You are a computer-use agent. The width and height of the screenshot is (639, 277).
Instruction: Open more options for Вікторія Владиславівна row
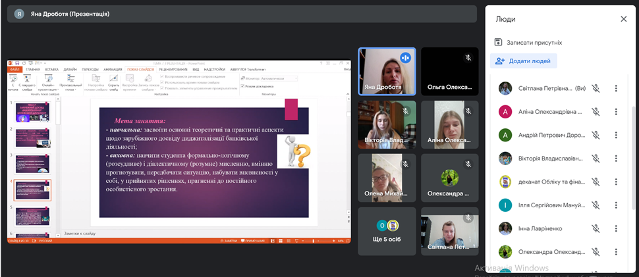tap(616, 159)
